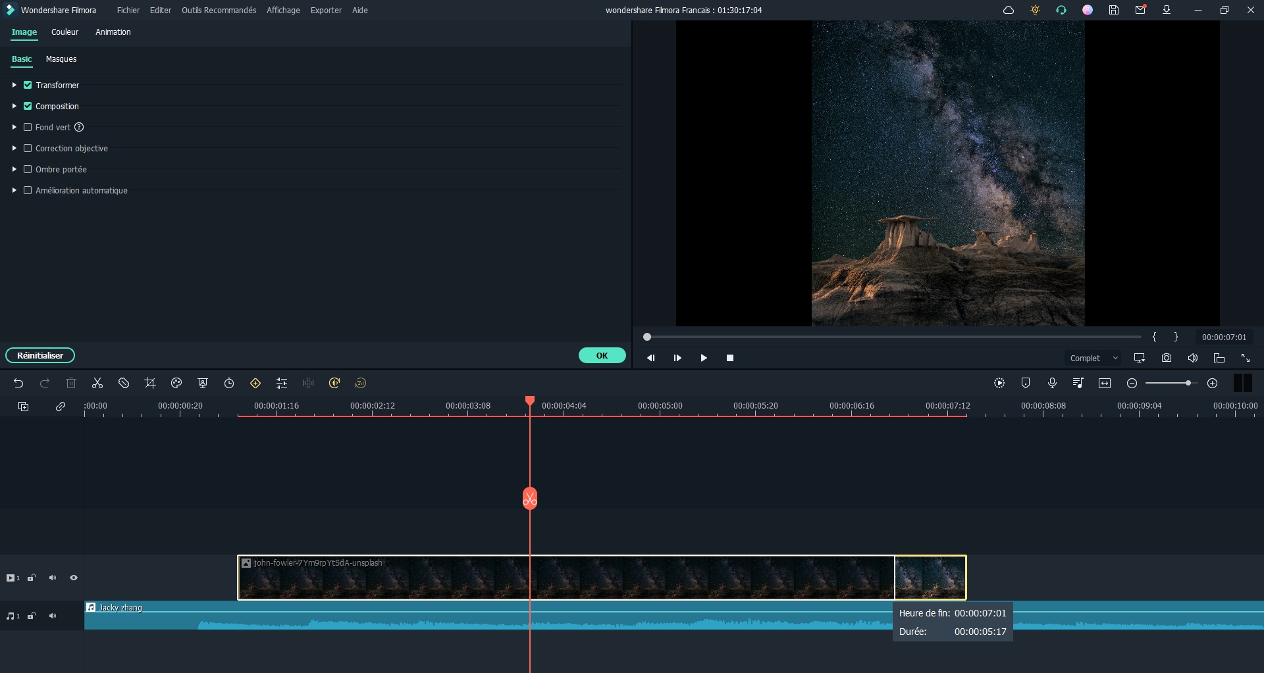
Task: Click the render preview icon
Action: pyautogui.click(x=999, y=383)
